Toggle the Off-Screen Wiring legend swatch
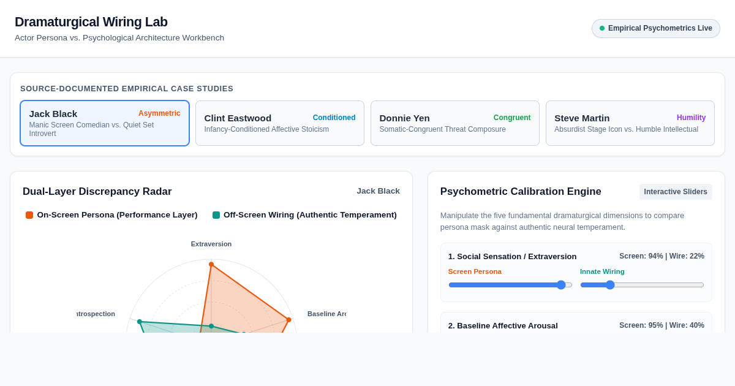The image size is (735, 386). coord(216,215)
